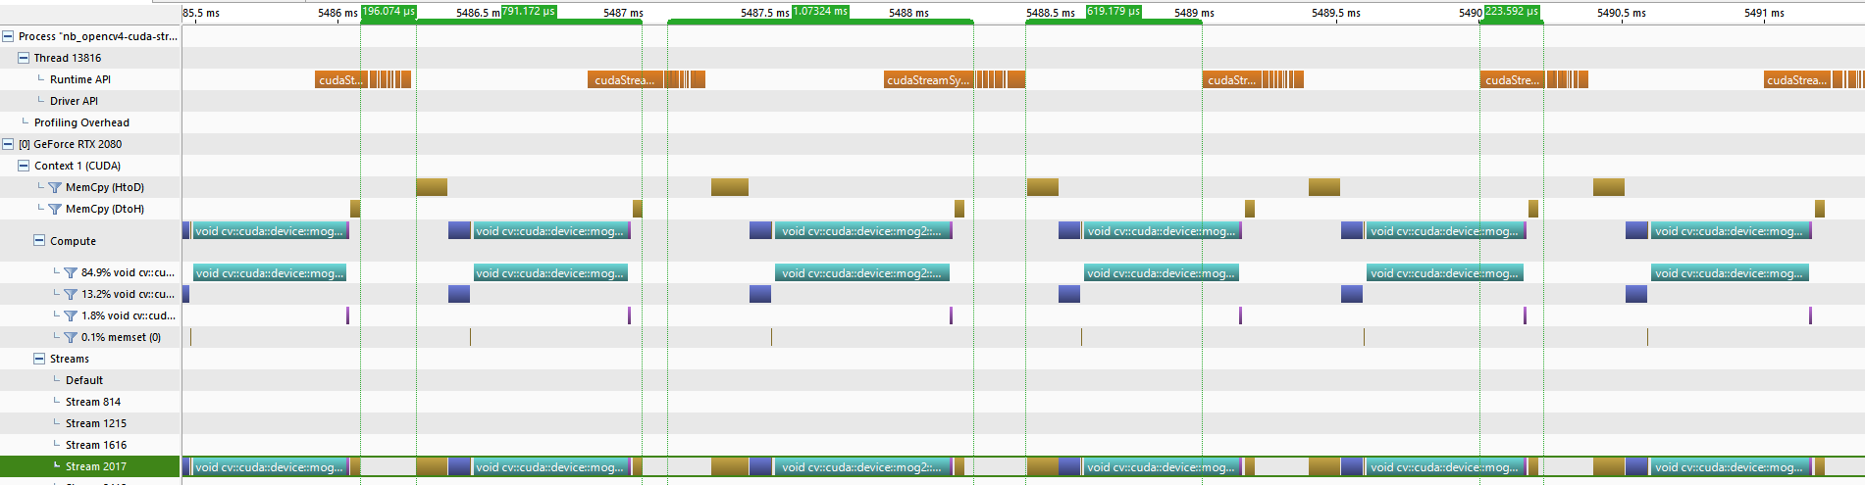Click the filter icon for MemCpy (HtoD)
The image size is (1865, 485).
click(55, 187)
